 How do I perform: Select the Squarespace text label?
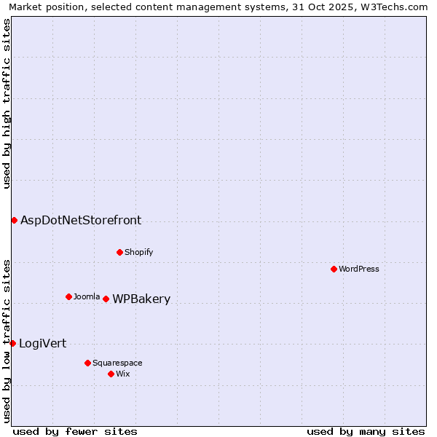[x=117, y=363]
